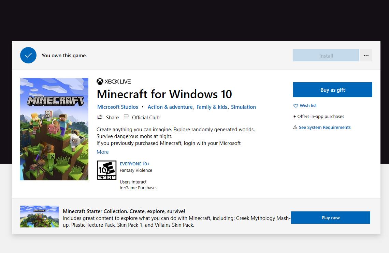Click the 'Users Interact' text
Image resolution: width=389 pixels, height=253 pixels.
point(133,182)
